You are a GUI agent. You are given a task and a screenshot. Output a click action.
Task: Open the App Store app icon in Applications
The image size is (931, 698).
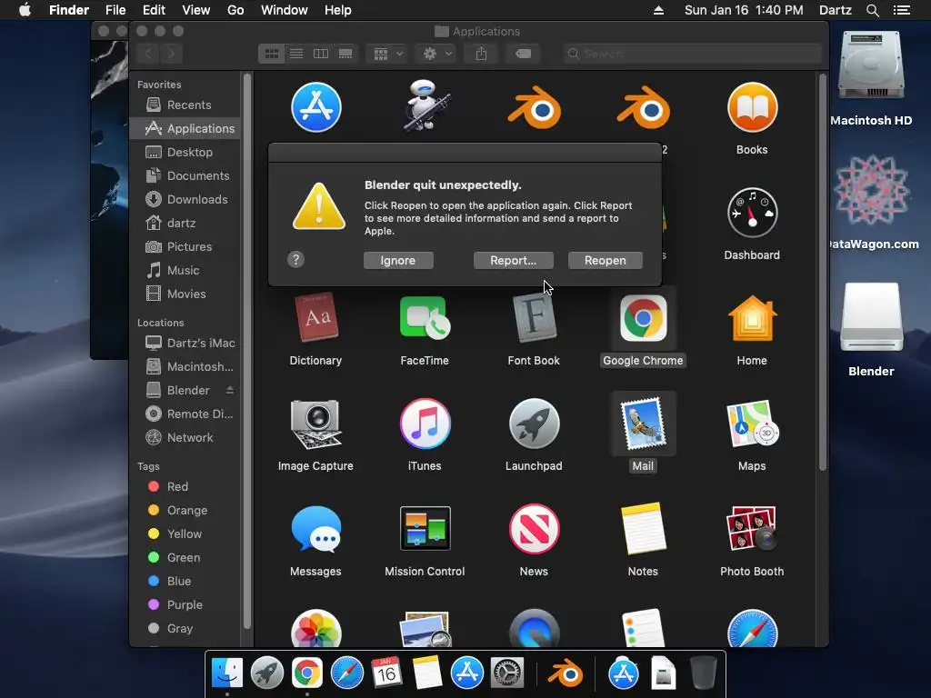click(315, 108)
